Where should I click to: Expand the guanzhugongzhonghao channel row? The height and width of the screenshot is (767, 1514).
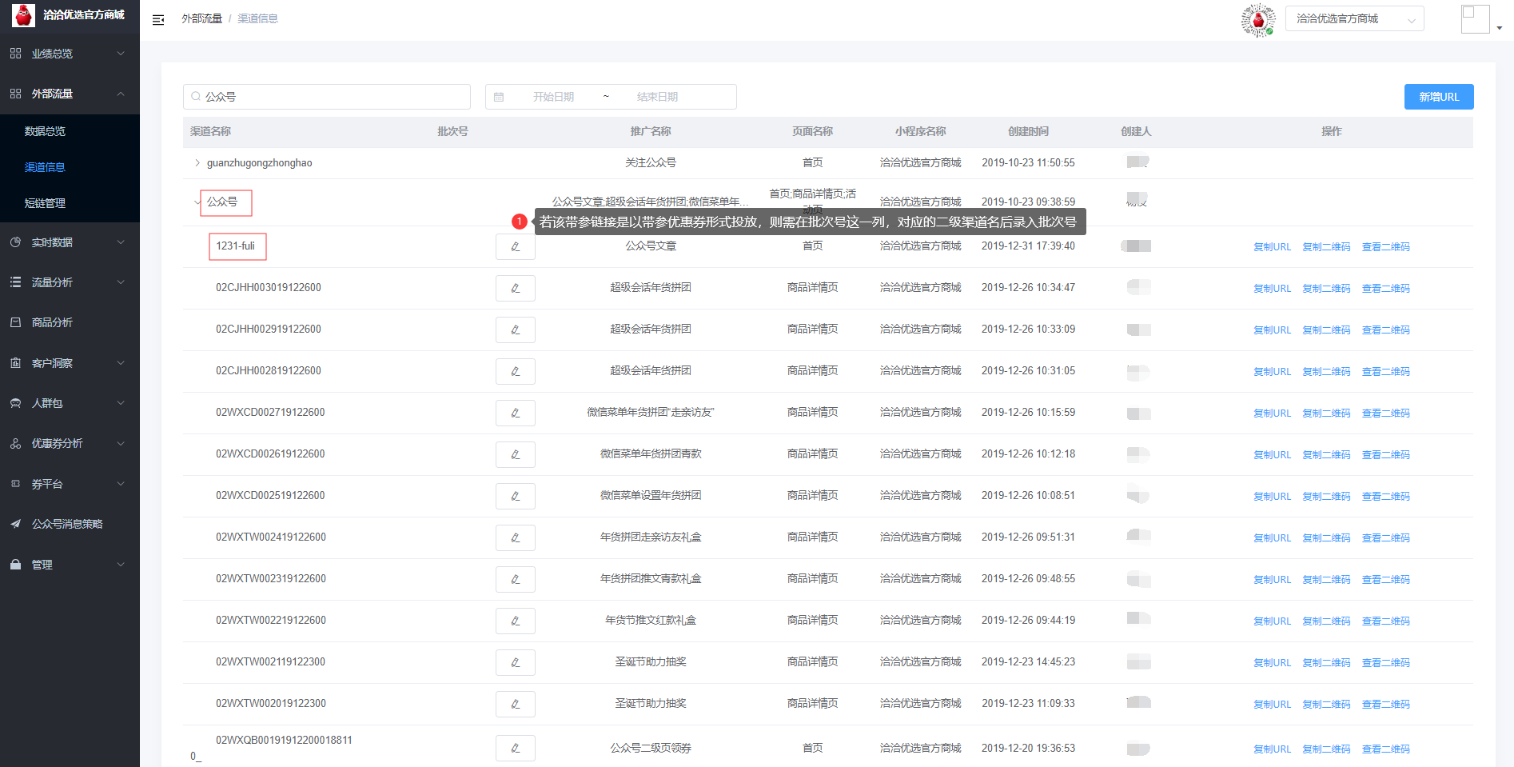(197, 163)
